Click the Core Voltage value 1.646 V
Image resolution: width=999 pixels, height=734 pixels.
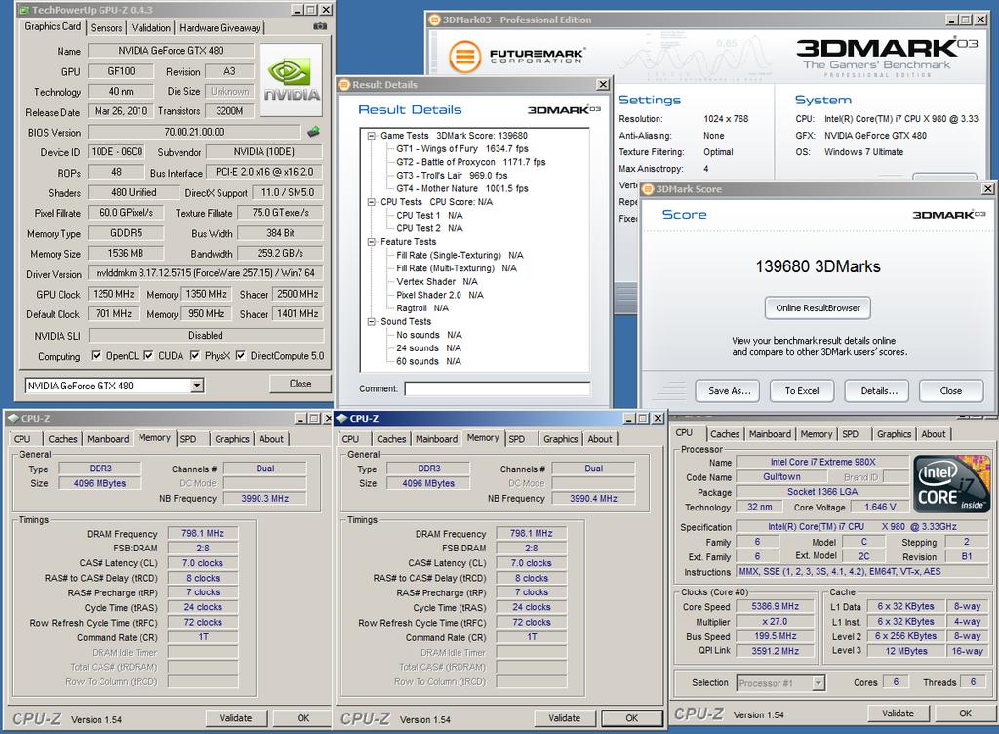point(880,507)
